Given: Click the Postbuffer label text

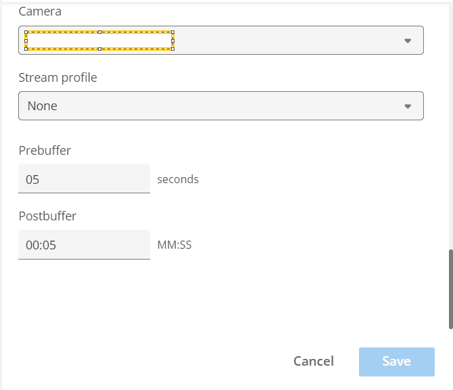Looking at the screenshot, I should pos(47,216).
